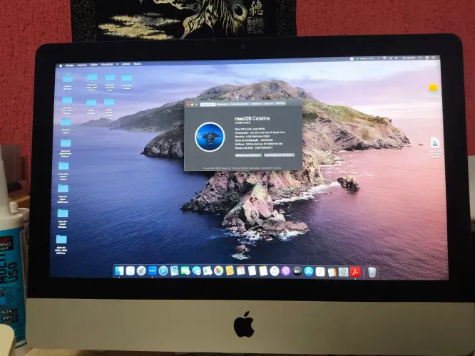Image resolution: width=475 pixels, height=356 pixels.
Task: Switch to the Suporte tab
Action: pos(268,104)
